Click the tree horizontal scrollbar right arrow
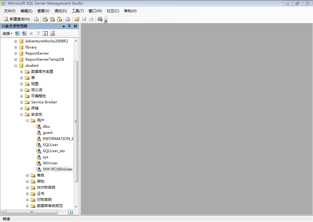313x222 pixels. (71, 212)
